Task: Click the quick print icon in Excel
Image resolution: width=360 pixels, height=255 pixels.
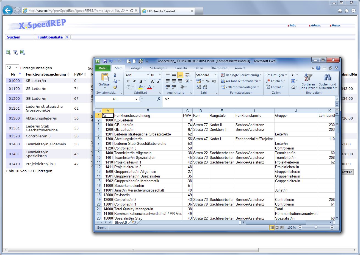Action: [x=141, y=61]
